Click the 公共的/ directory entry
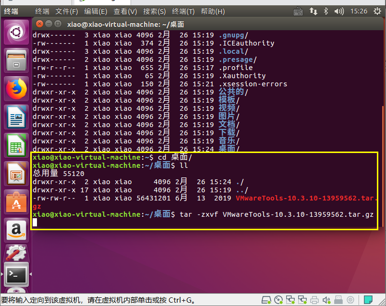Viewport: 386px width, 306px height. pyautogui.click(x=233, y=92)
